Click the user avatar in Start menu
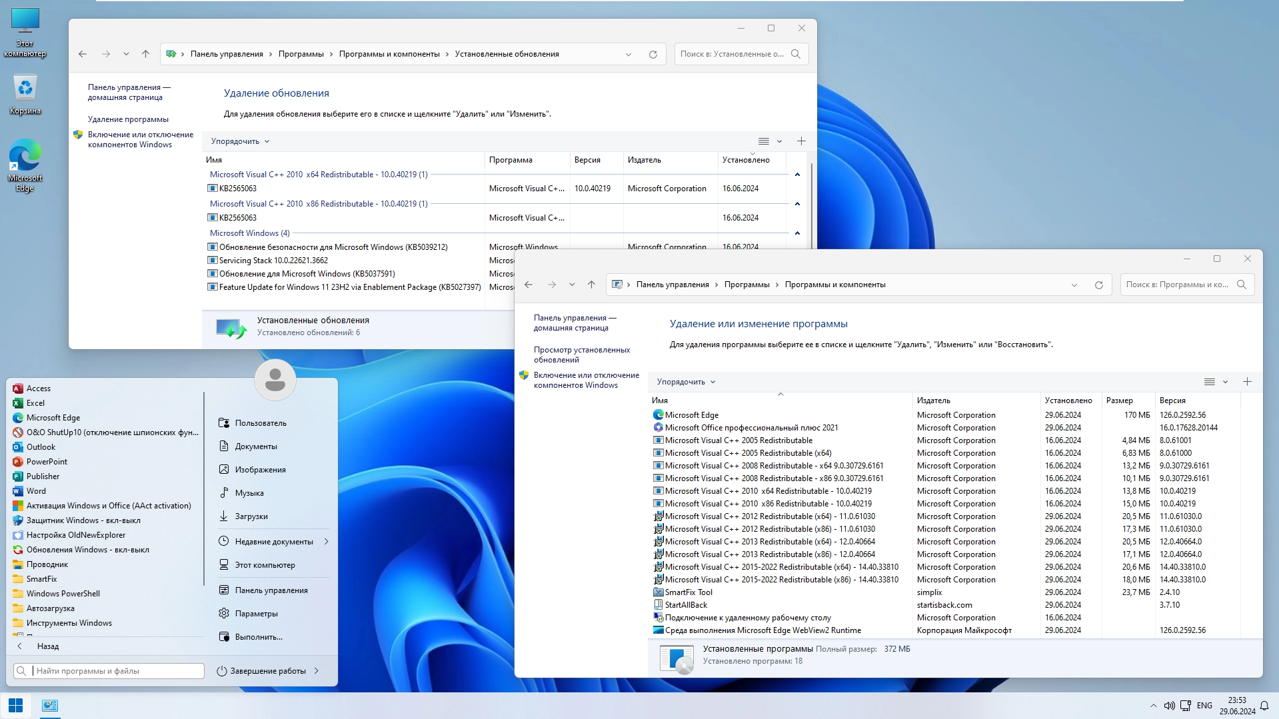This screenshot has height=719, width=1279. (x=275, y=380)
